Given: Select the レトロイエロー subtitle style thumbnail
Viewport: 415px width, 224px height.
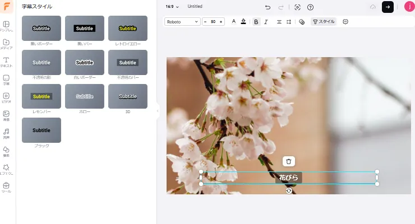Looking at the screenshot, I should coord(128,28).
